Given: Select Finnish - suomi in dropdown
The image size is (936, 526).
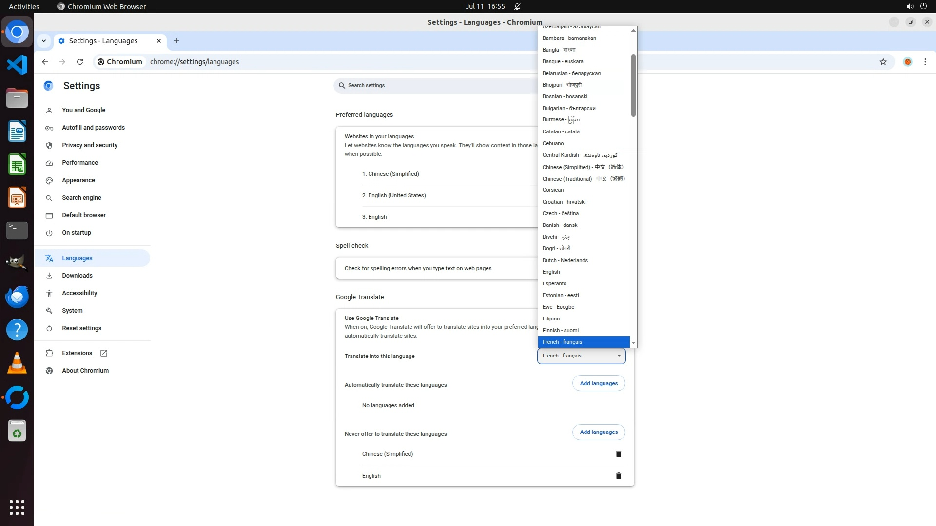Looking at the screenshot, I should (560, 330).
